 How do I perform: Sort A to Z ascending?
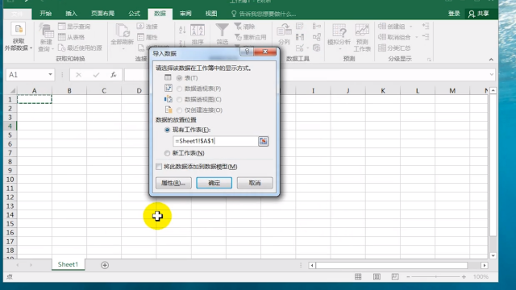[x=182, y=31]
